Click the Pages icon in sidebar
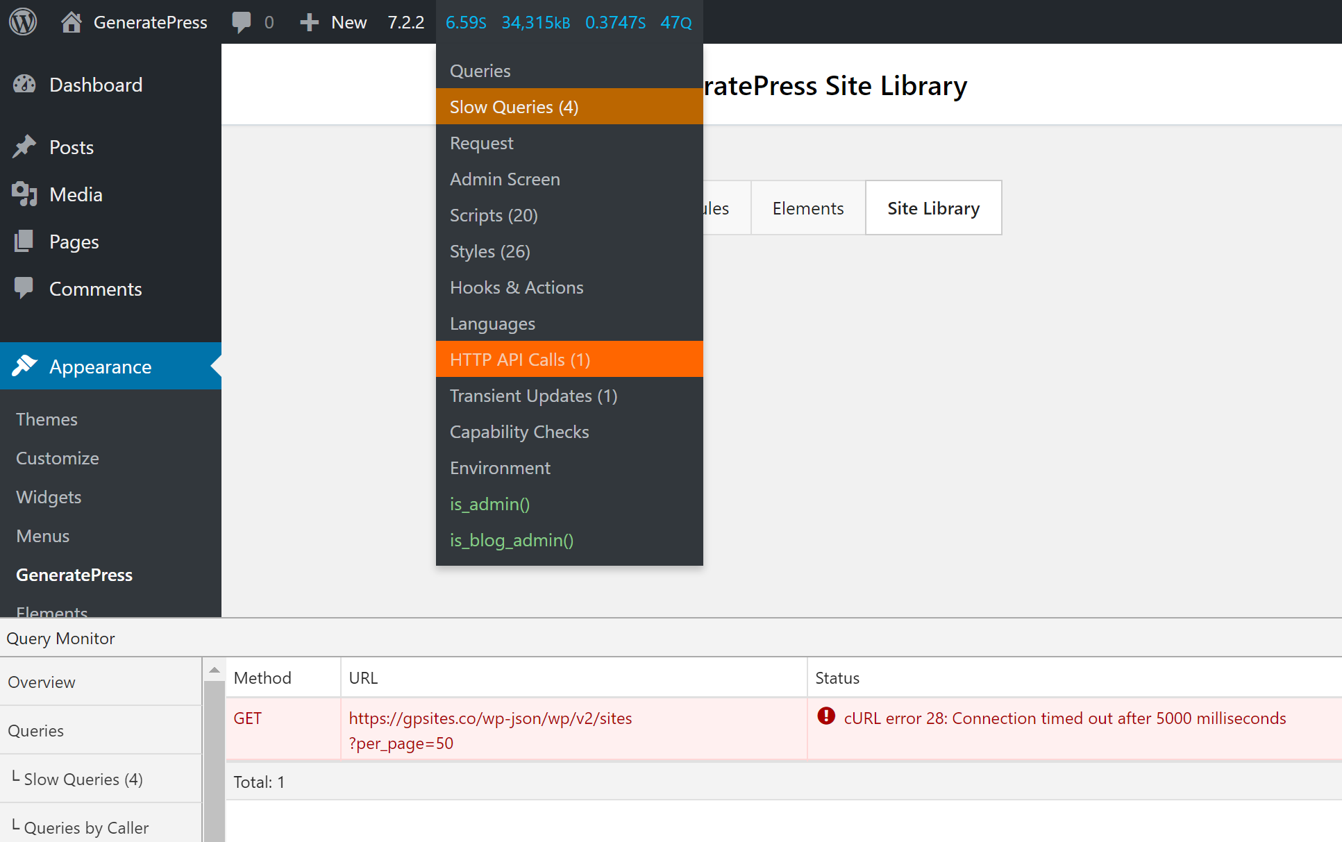The height and width of the screenshot is (842, 1342). coord(24,241)
